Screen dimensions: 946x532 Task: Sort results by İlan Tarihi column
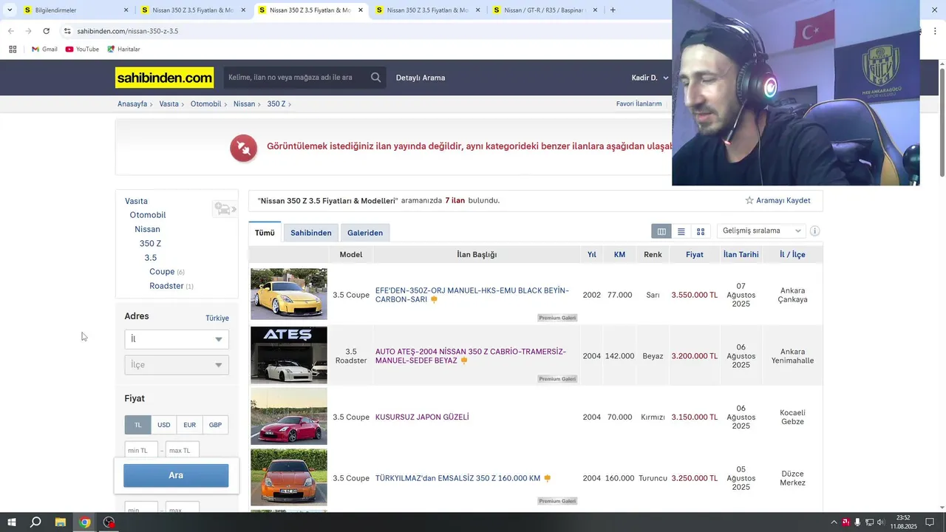(x=741, y=255)
